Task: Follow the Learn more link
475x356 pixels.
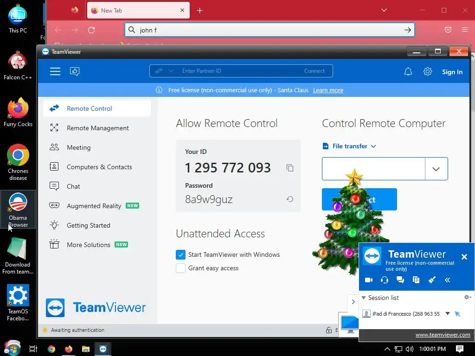Action: 328,90
